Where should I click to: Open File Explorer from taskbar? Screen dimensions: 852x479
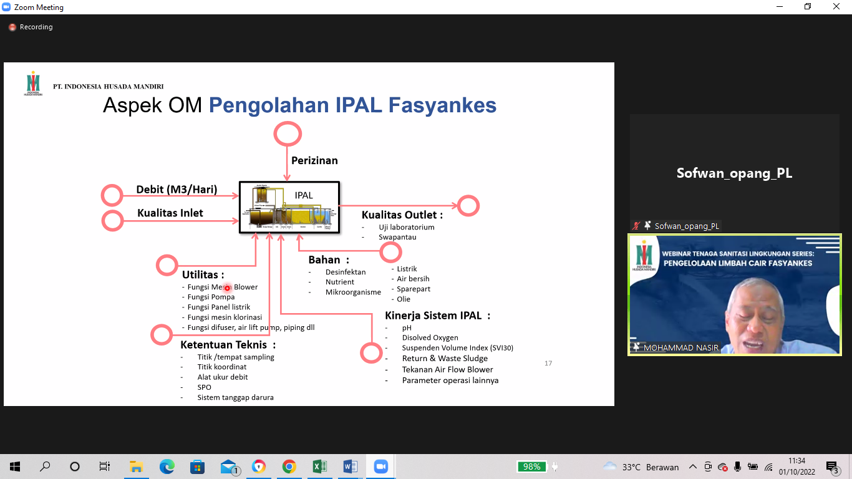click(x=136, y=467)
